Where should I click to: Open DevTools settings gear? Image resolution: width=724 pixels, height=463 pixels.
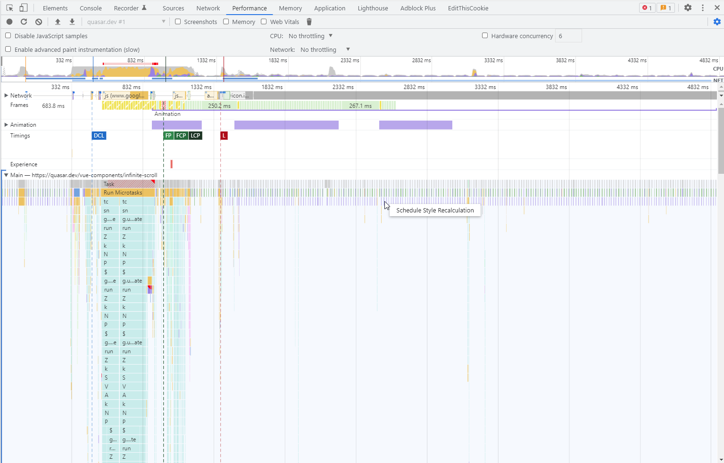[x=688, y=8]
